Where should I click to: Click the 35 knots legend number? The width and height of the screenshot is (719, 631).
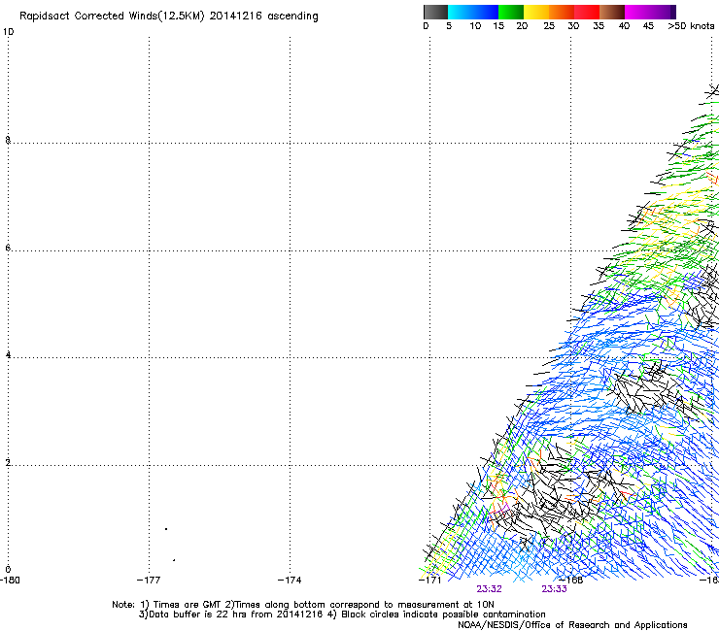[x=599, y=26]
